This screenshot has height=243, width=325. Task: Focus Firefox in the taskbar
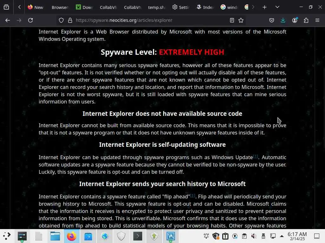coord(71,236)
